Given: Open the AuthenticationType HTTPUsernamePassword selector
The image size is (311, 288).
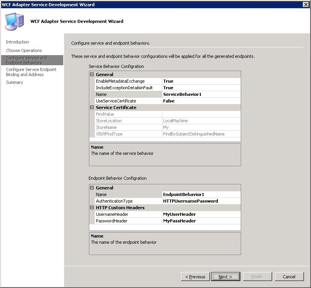Looking at the screenshot, I should coord(200,201).
